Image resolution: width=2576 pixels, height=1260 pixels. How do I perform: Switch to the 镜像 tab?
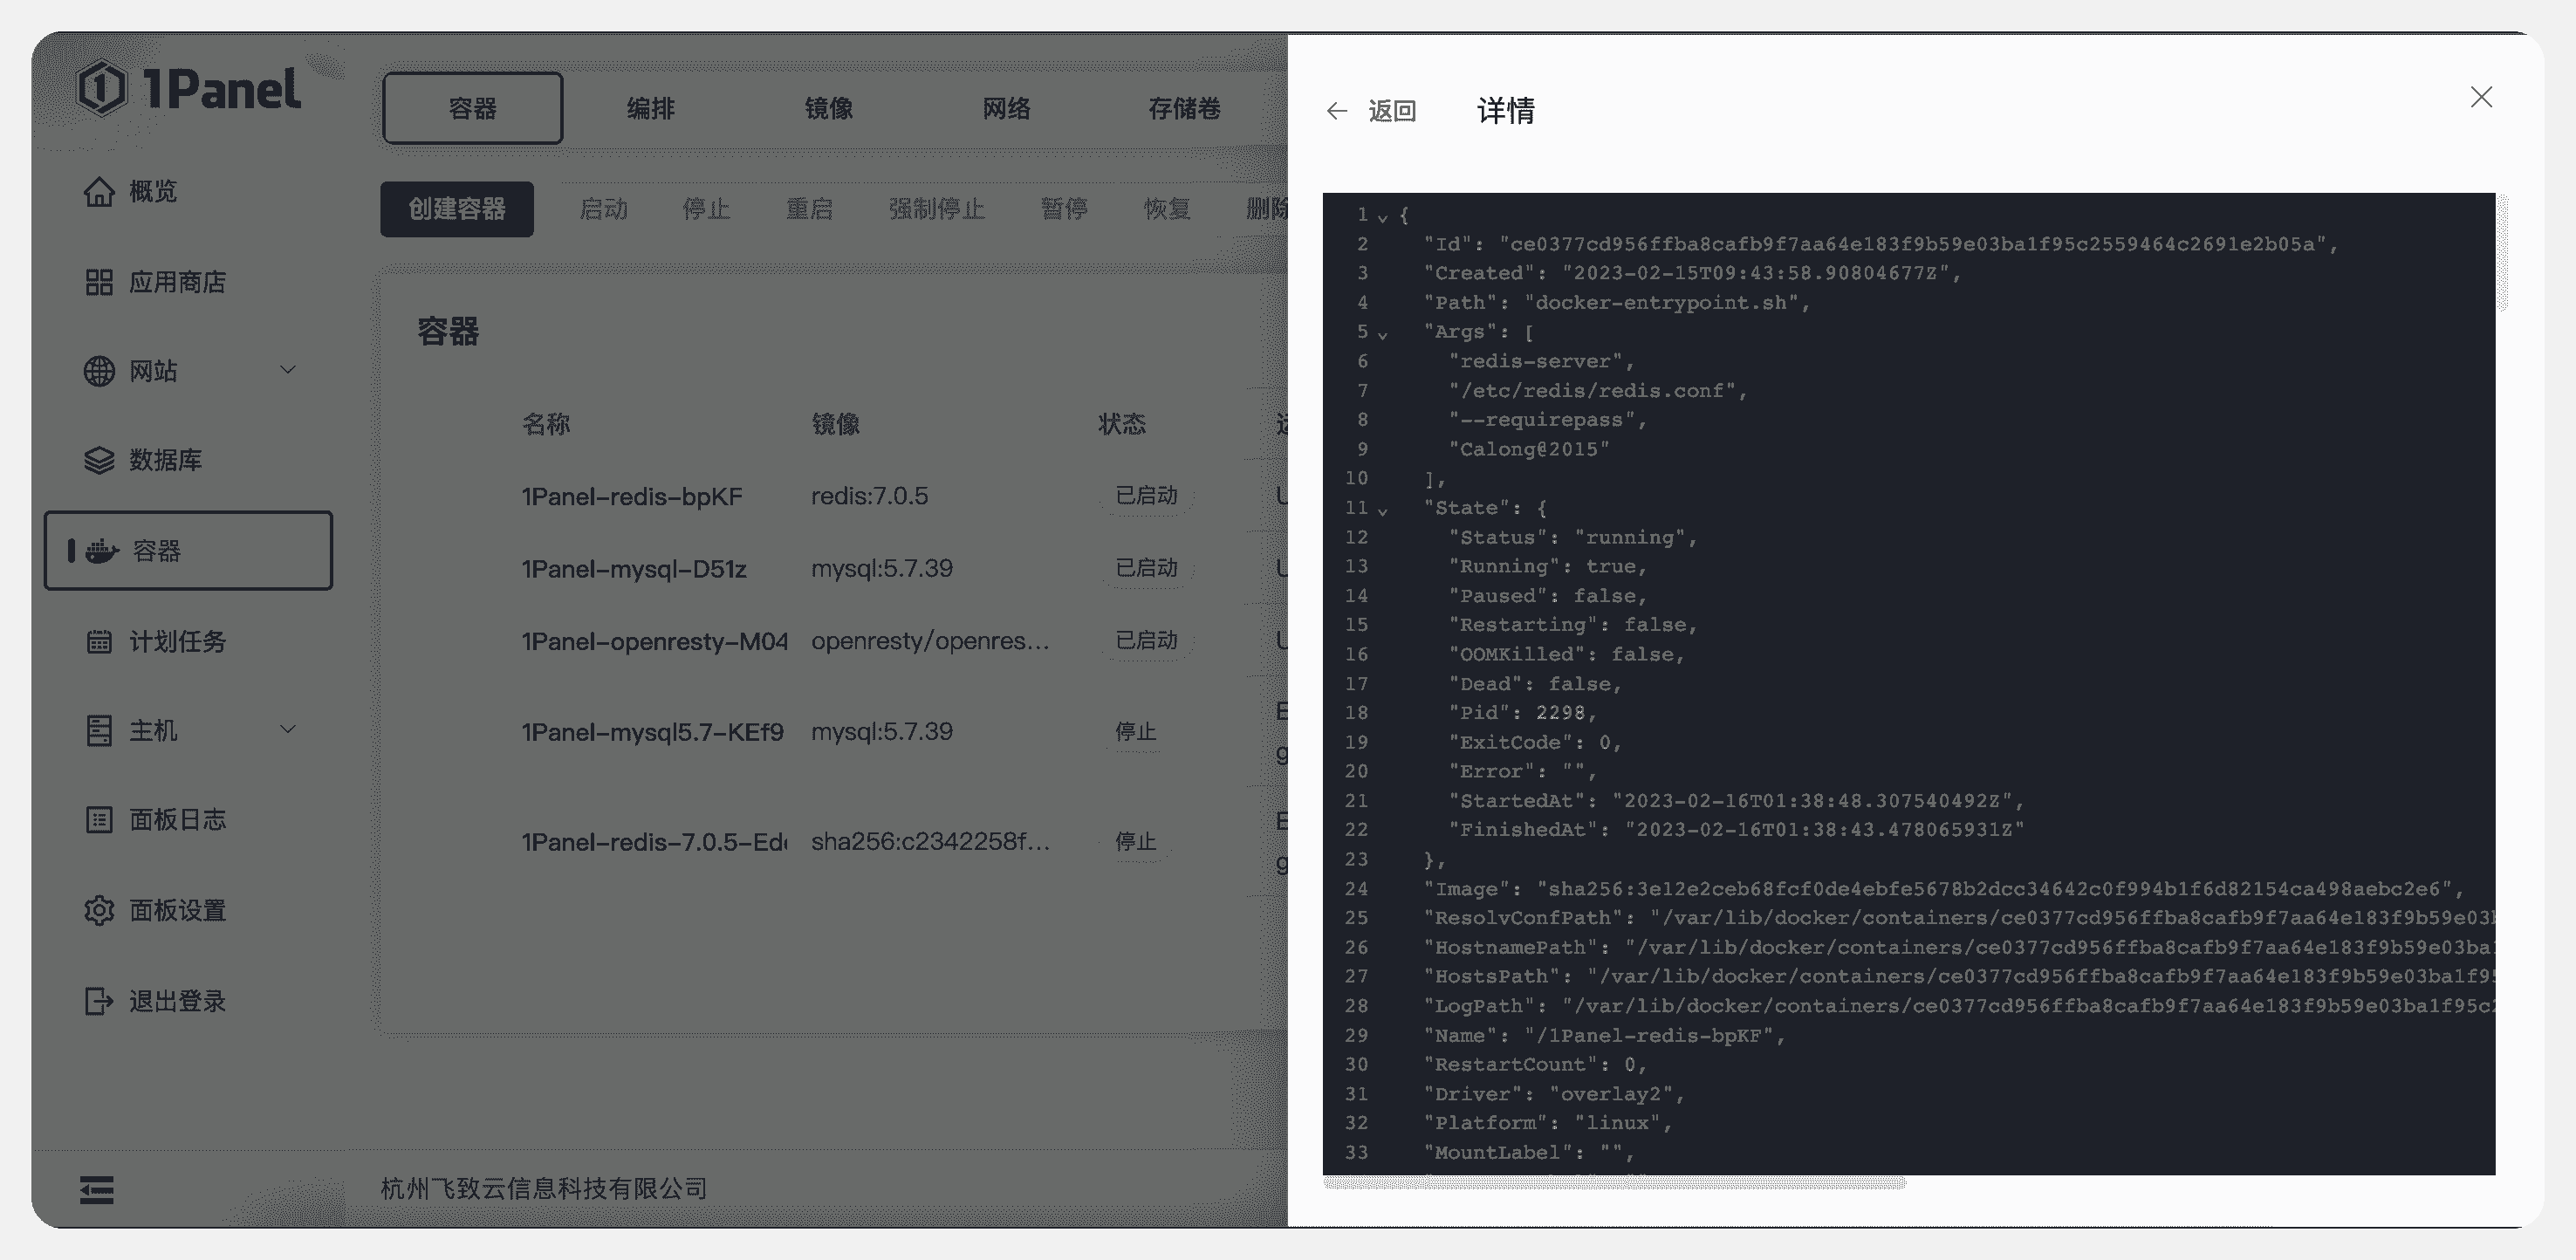click(x=829, y=108)
